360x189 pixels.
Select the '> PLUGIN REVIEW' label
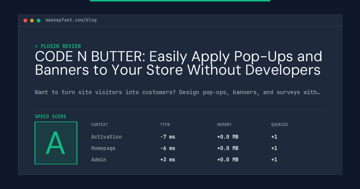pyautogui.click(x=58, y=46)
